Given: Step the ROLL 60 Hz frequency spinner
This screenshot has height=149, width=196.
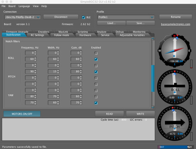Looking at the screenshot, I should coord(36,59).
